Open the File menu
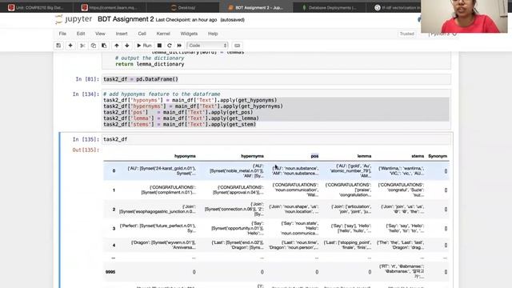Viewport: 512px width, 288px height. (62, 34)
